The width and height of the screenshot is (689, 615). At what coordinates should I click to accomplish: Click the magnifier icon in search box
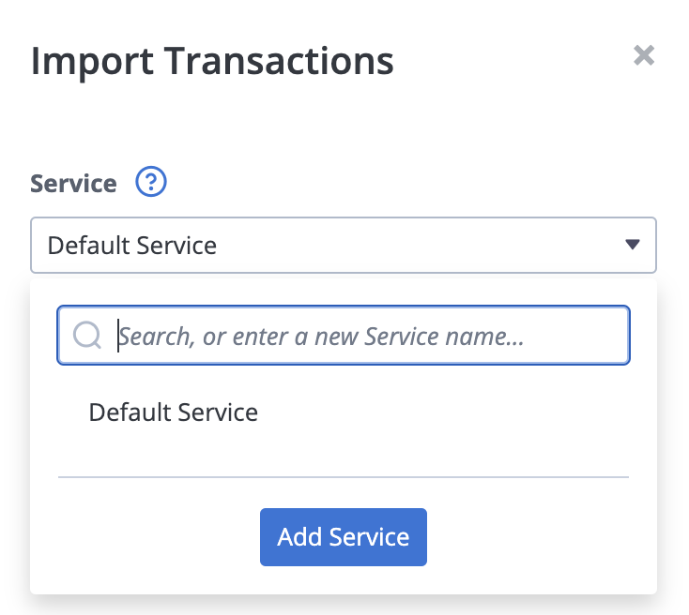pyautogui.click(x=87, y=336)
